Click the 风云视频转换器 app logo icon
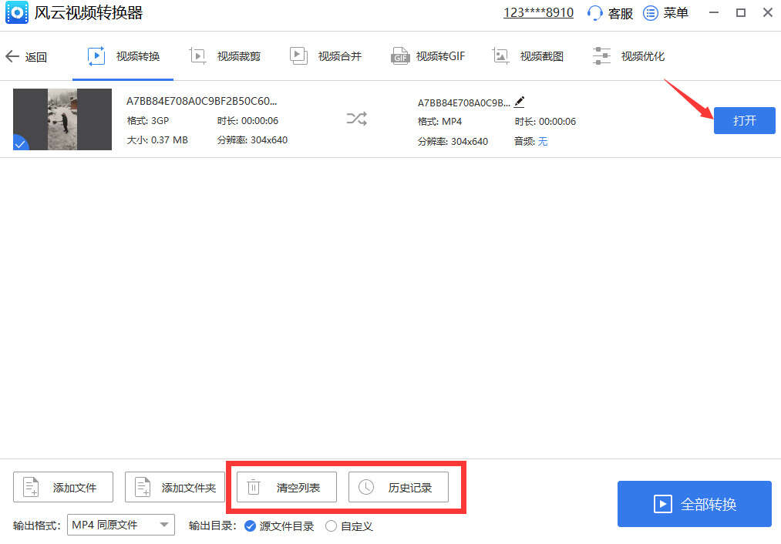This screenshot has height=544, width=781. 17,12
